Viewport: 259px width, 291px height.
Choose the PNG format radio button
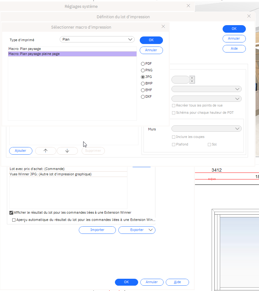tap(143, 70)
